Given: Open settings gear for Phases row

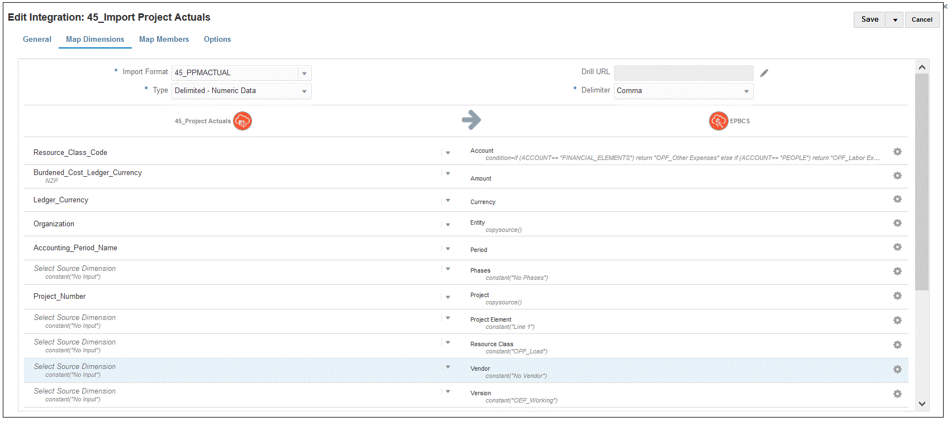Looking at the screenshot, I should click(897, 271).
